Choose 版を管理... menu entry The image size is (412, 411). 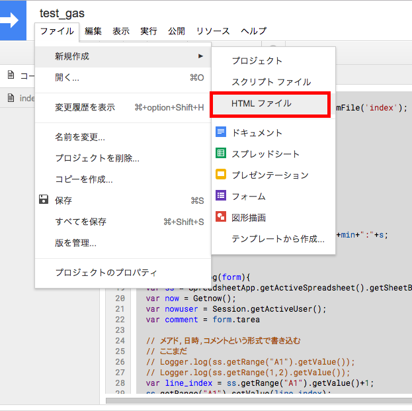(123, 243)
